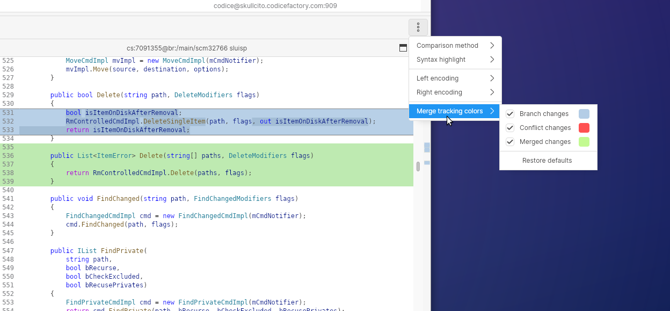670x311 pixels.
Task: Click line number 536 in the code view
Action: coord(9,155)
